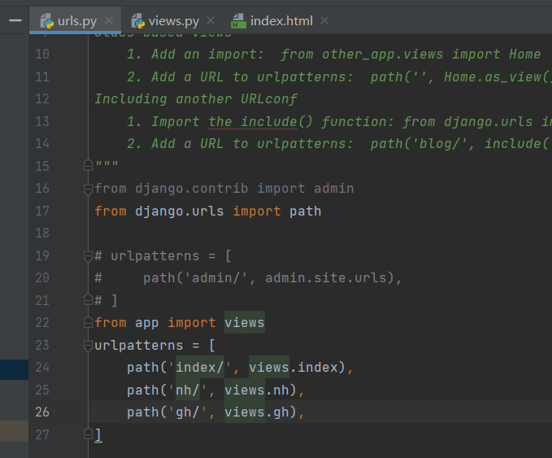The width and height of the screenshot is (552, 458).
Task: Click 'views.gh' on line 26
Action: (x=257, y=412)
